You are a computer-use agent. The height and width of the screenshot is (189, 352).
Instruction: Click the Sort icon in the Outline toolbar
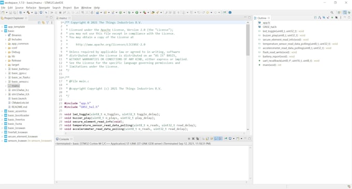pyautogui.click(x=319, y=18)
